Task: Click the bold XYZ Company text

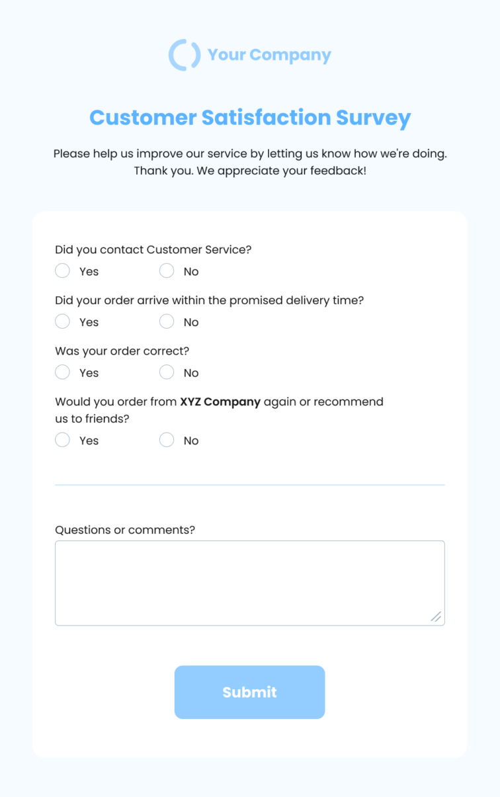Action: 220,401
